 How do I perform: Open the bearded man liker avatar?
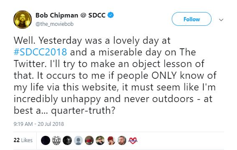[x=122, y=140]
